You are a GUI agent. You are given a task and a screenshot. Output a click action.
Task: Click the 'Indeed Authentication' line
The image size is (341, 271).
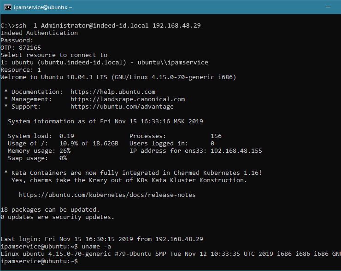(39, 33)
